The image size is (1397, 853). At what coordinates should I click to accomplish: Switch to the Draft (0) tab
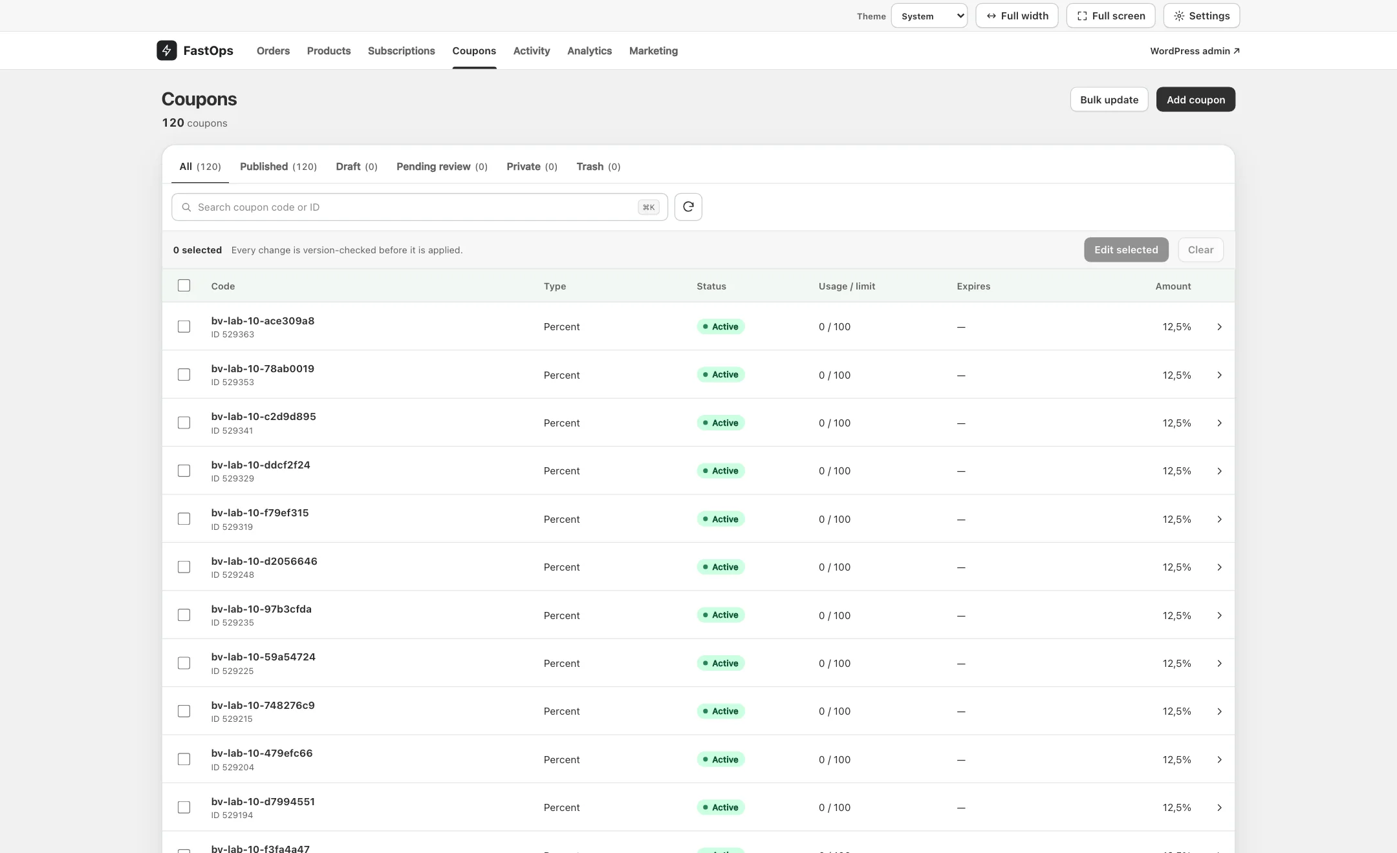tap(356, 167)
